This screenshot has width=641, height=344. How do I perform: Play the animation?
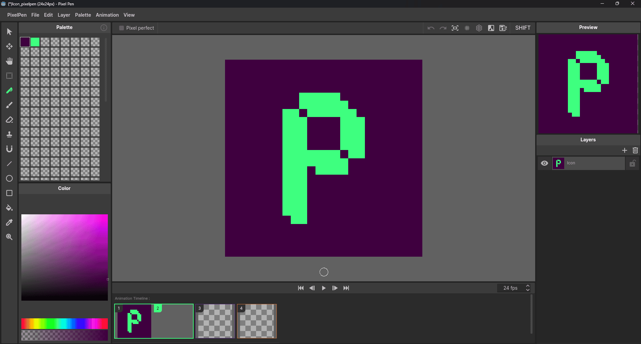[324, 288]
